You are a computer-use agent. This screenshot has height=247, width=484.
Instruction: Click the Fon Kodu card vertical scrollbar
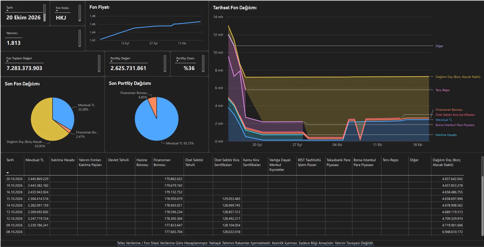coord(80,13)
